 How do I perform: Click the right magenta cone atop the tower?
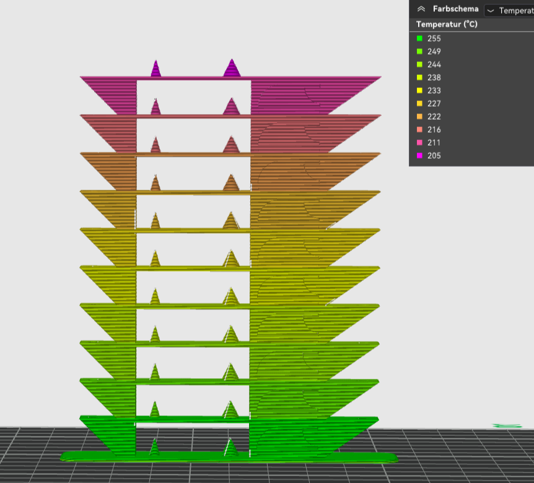(232, 69)
